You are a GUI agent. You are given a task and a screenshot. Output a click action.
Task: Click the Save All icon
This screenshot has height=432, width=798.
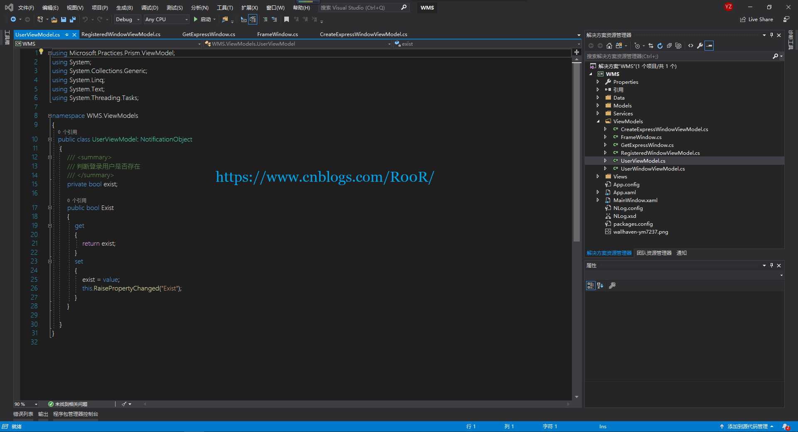click(73, 20)
